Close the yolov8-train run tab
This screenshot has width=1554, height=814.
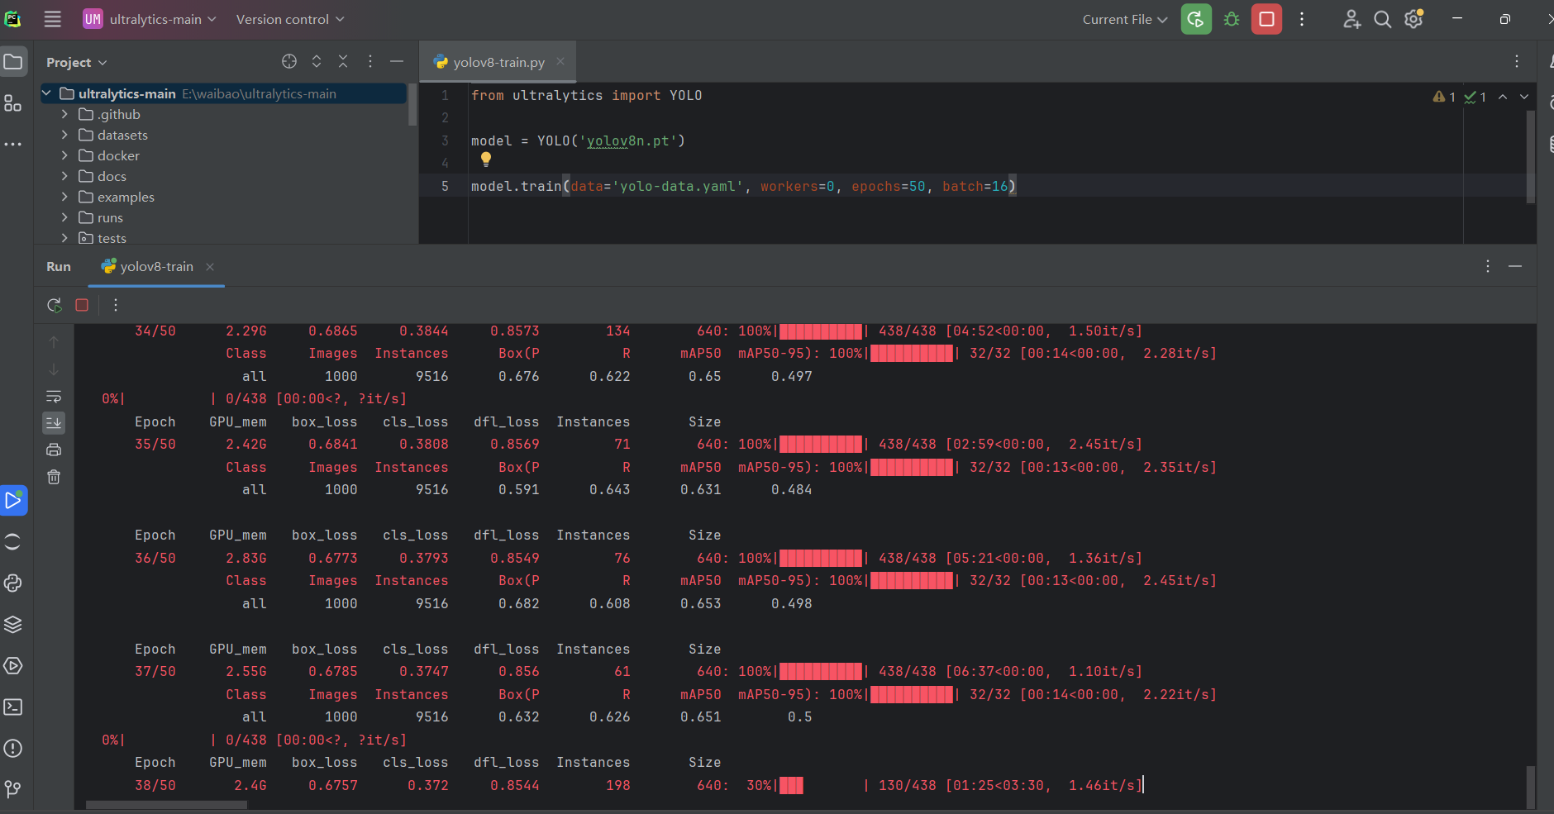point(210,266)
